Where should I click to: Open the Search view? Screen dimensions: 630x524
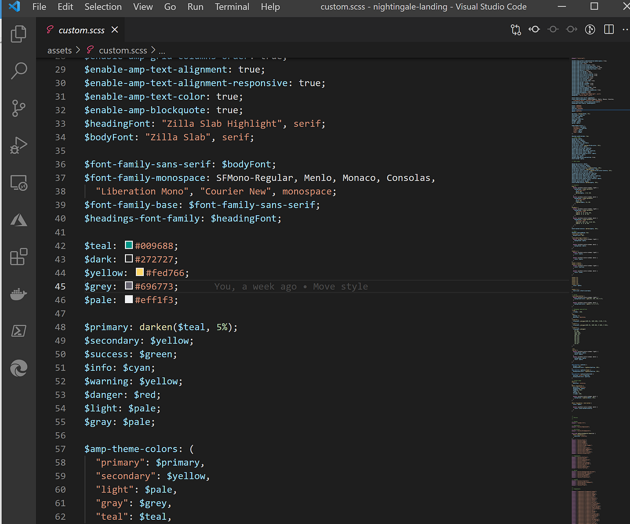coord(18,70)
